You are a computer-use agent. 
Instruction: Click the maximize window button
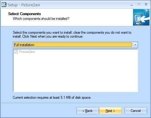click(139, 5)
